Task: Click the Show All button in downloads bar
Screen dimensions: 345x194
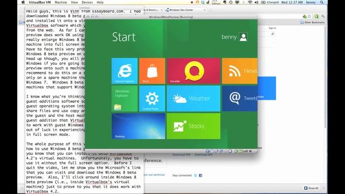Action: tap(312, 188)
